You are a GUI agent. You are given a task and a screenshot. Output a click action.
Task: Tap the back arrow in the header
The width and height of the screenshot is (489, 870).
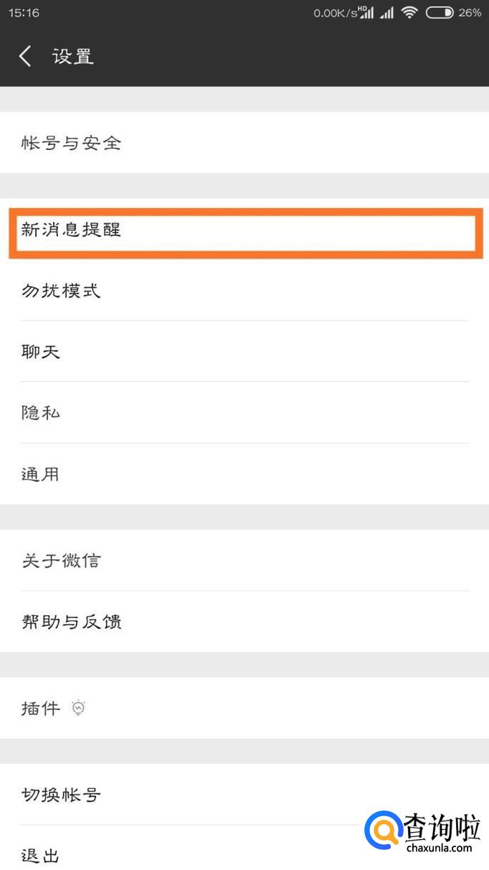[26, 56]
